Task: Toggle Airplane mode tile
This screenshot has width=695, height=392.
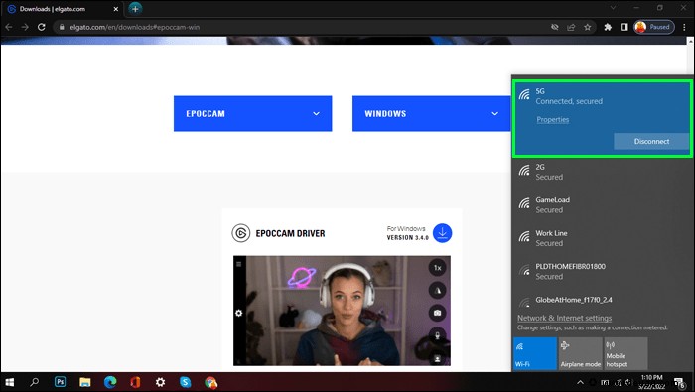Action: coord(580,353)
